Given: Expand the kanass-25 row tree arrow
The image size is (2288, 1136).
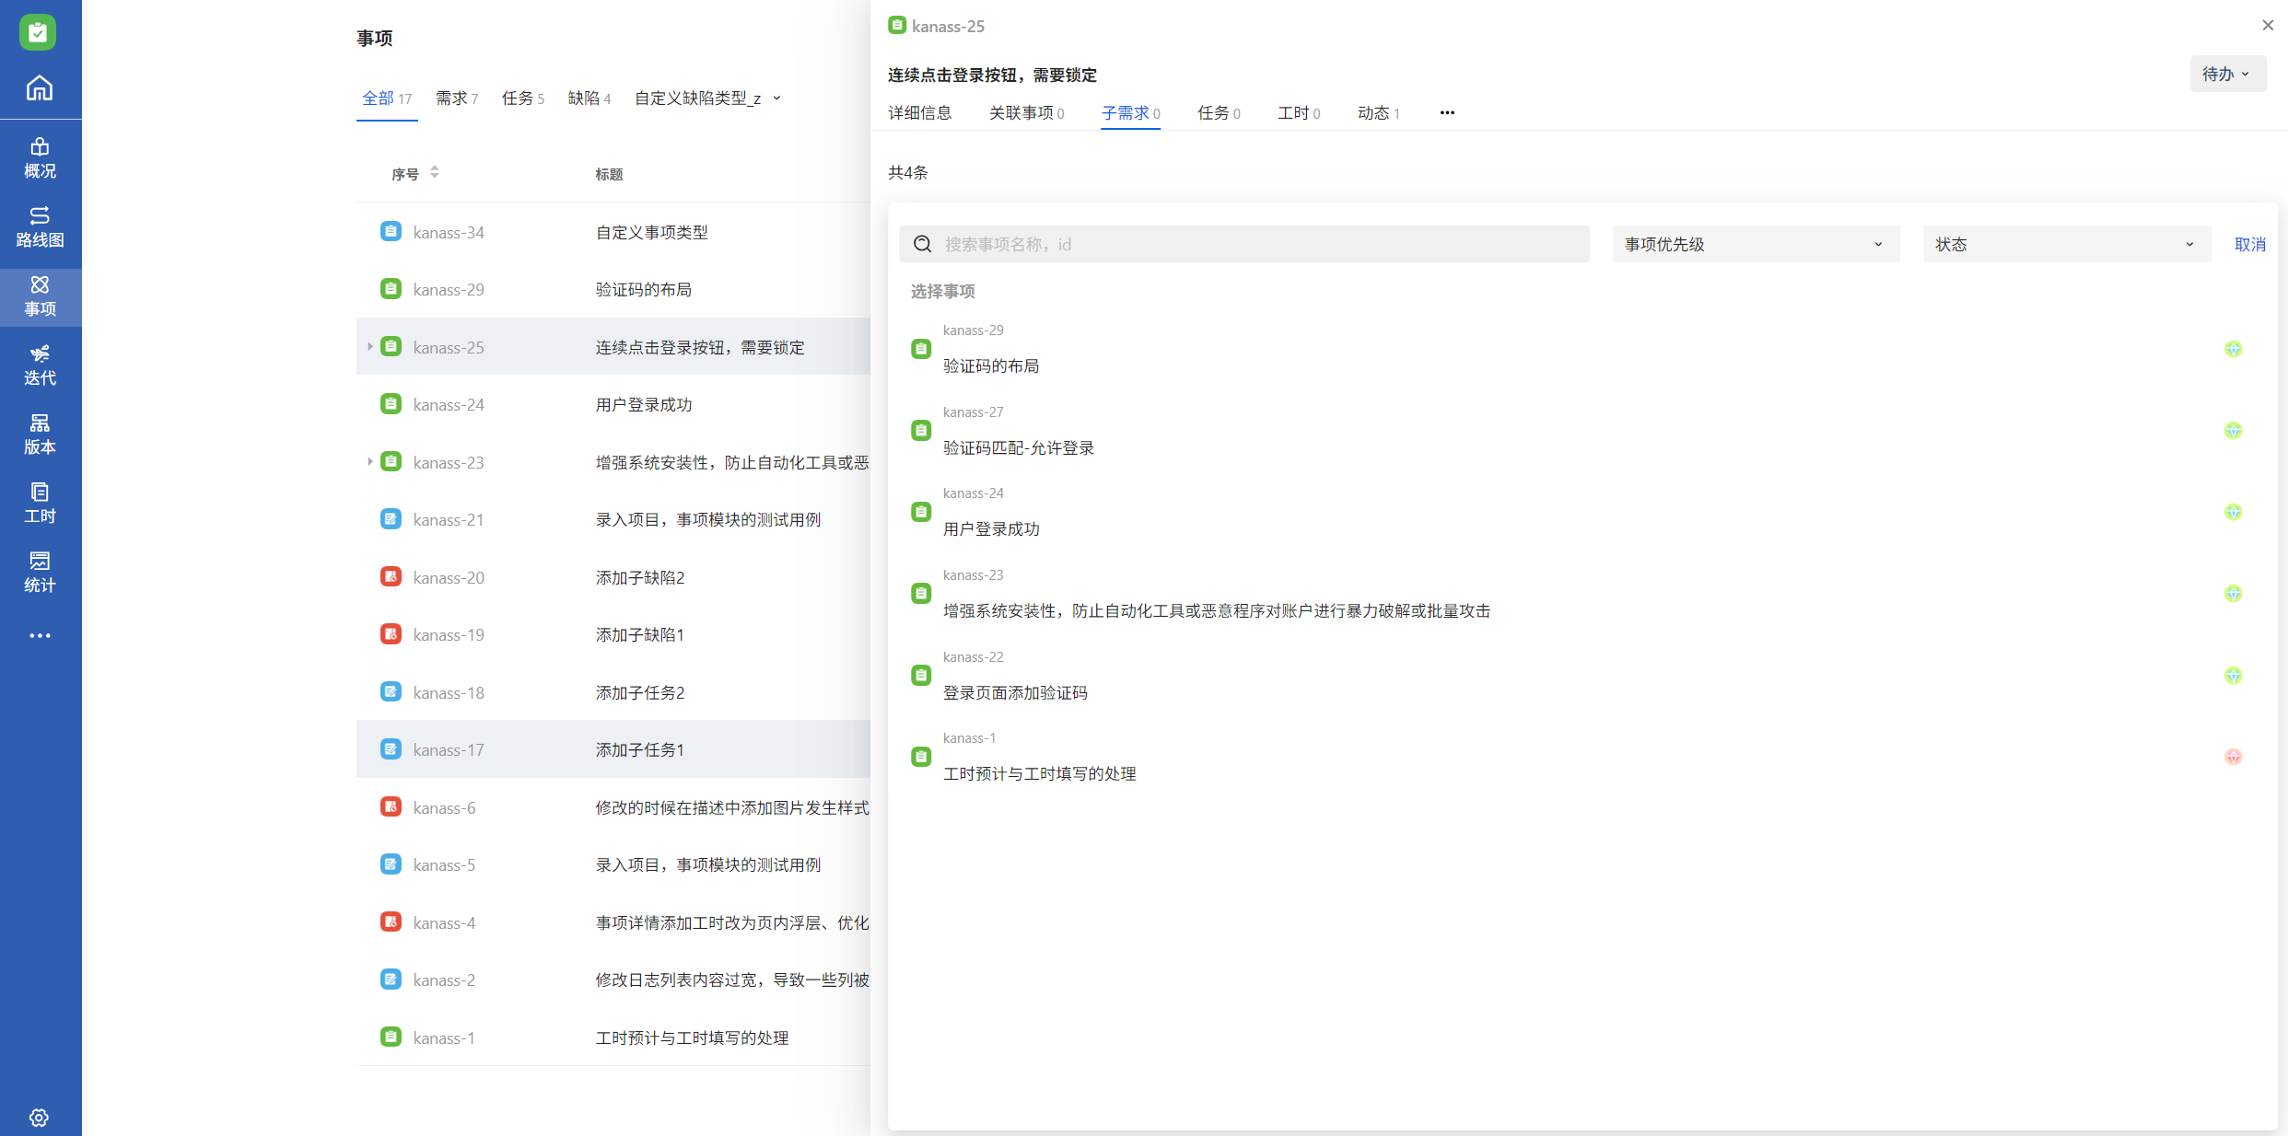Looking at the screenshot, I should click(x=369, y=347).
